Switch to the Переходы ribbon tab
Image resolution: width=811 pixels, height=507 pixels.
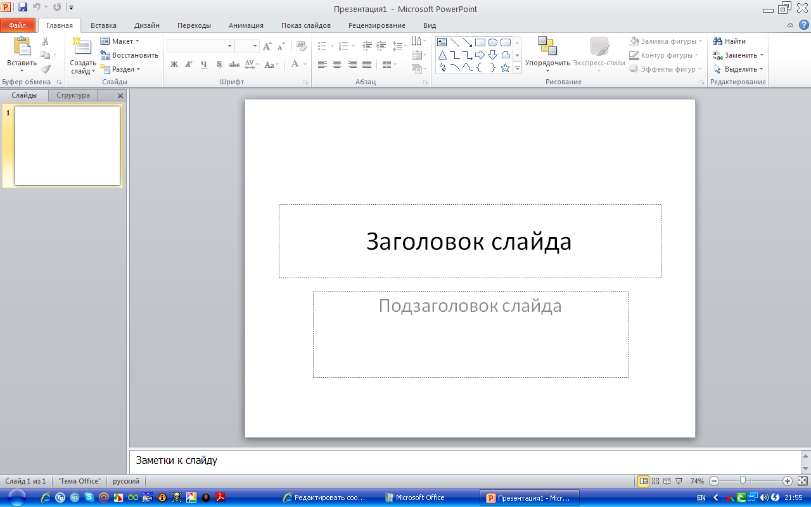[x=194, y=25]
